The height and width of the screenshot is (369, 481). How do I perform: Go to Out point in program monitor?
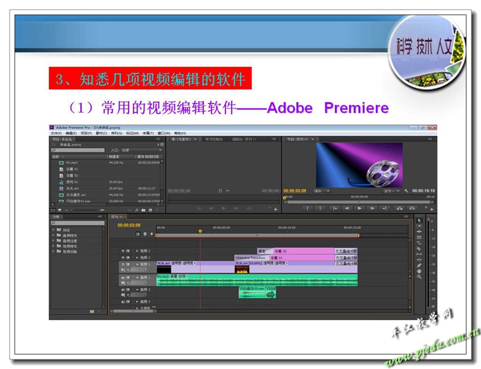(384, 209)
